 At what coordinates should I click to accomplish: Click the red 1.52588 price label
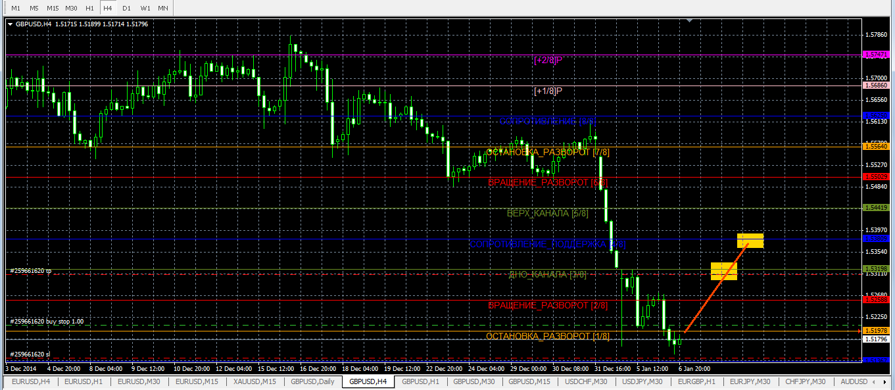[x=875, y=300]
